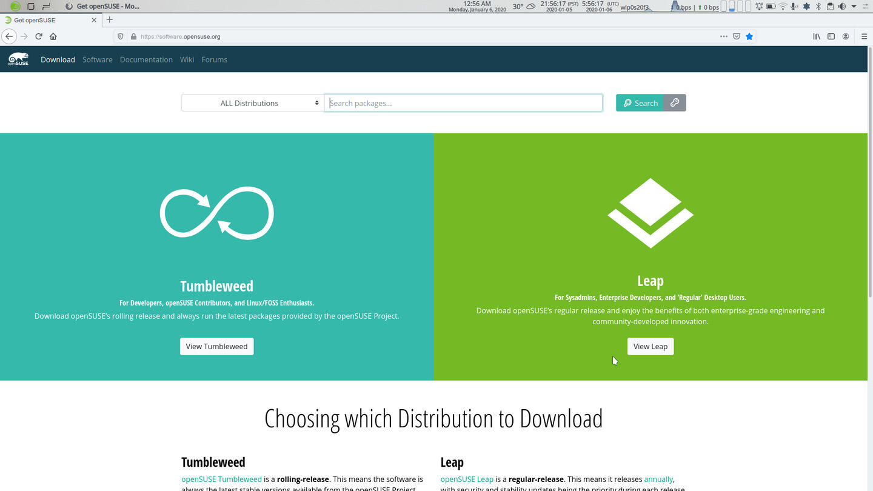The image size is (873, 491).
Task: Focus the Search packages input field
Action: coord(463,103)
